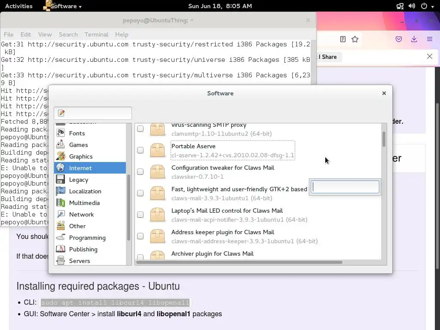Open Firefox reader view icon
This screenshot has width=440, height=330.
click(342, 39)
